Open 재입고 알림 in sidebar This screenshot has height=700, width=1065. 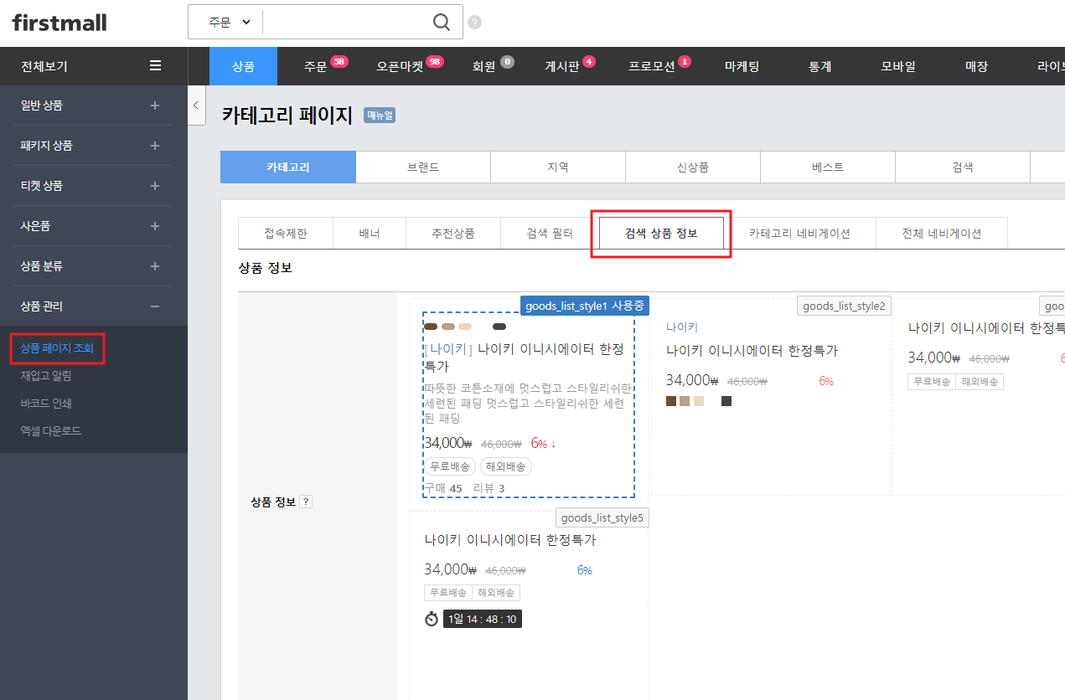pyautogui.click(x=46, y=376)
